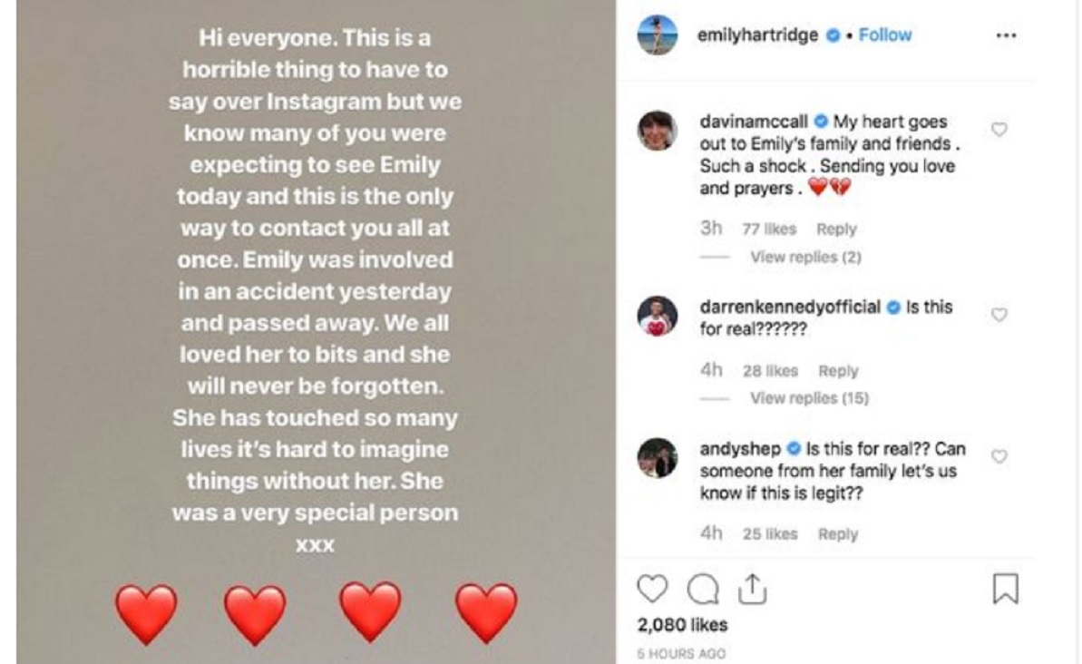Reply to davinamccall's comment

pos(835,229)
